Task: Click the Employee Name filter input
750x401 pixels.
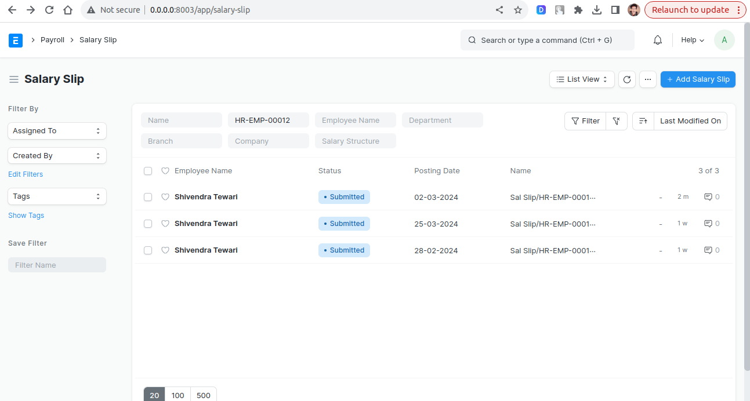Action: 355,120
